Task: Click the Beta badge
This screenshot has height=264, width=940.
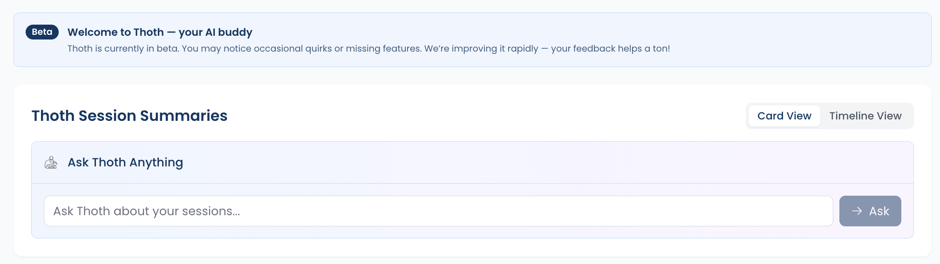Action: point(42,32)
